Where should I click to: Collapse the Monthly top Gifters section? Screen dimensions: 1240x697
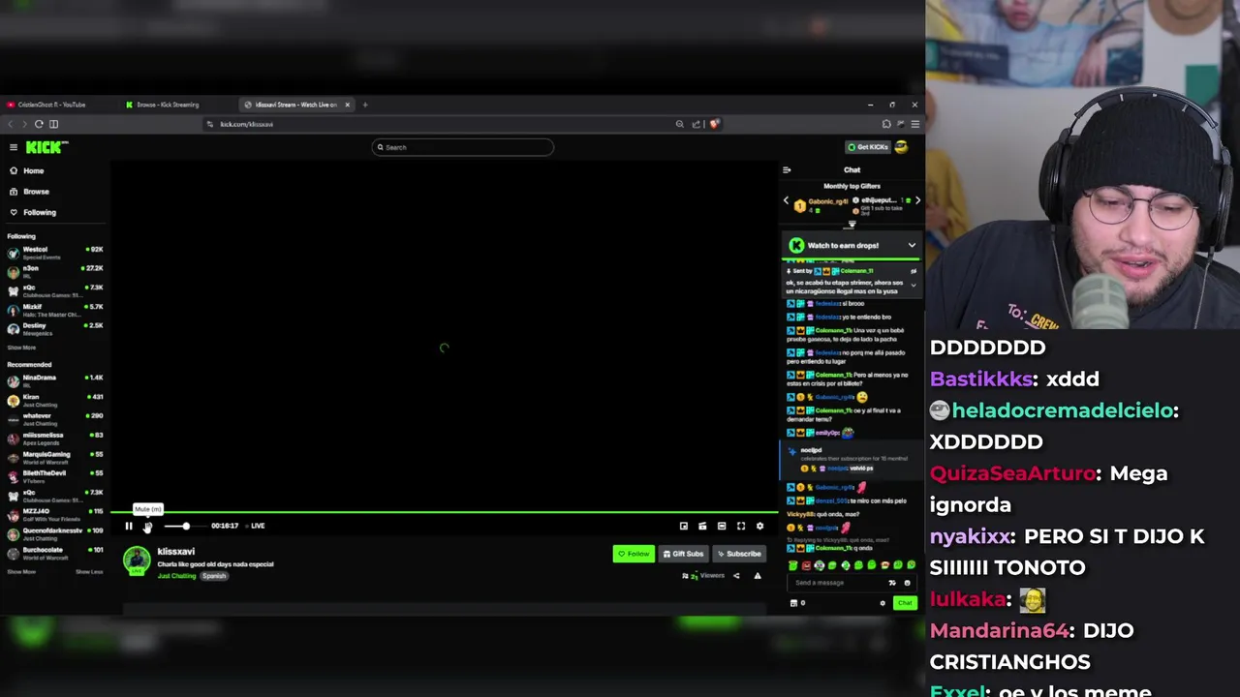click(x=852, y=225)
